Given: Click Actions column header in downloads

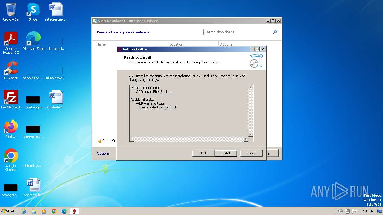Looking at the screenshot, I should pos(226,44).
